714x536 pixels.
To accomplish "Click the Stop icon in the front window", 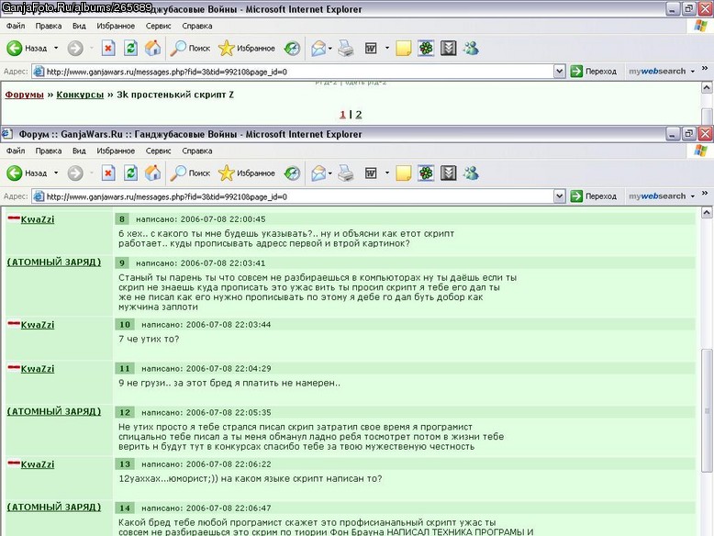I will click(108, 173).
